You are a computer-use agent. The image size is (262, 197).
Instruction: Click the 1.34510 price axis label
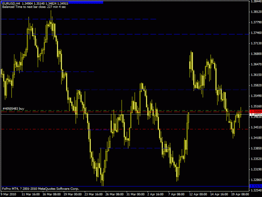256,127
